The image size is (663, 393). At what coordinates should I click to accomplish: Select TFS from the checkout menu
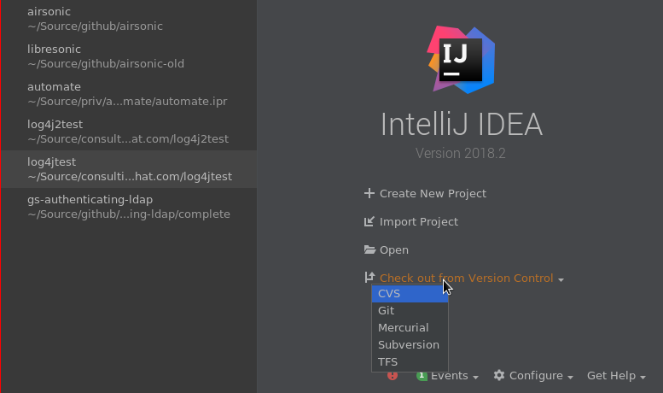pos(410,362)
